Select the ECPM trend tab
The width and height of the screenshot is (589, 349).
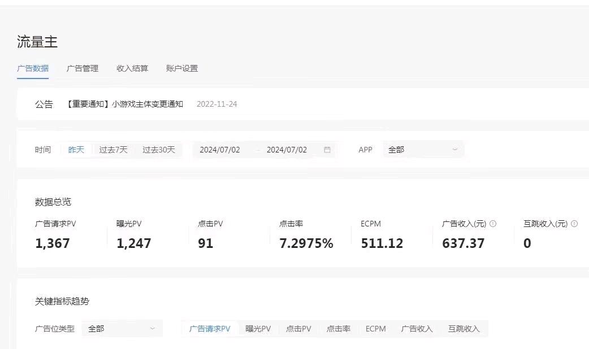(376, 329)
